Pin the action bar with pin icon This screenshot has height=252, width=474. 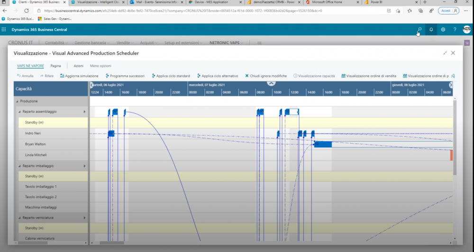pyautogui.click(x=453, y=76)
